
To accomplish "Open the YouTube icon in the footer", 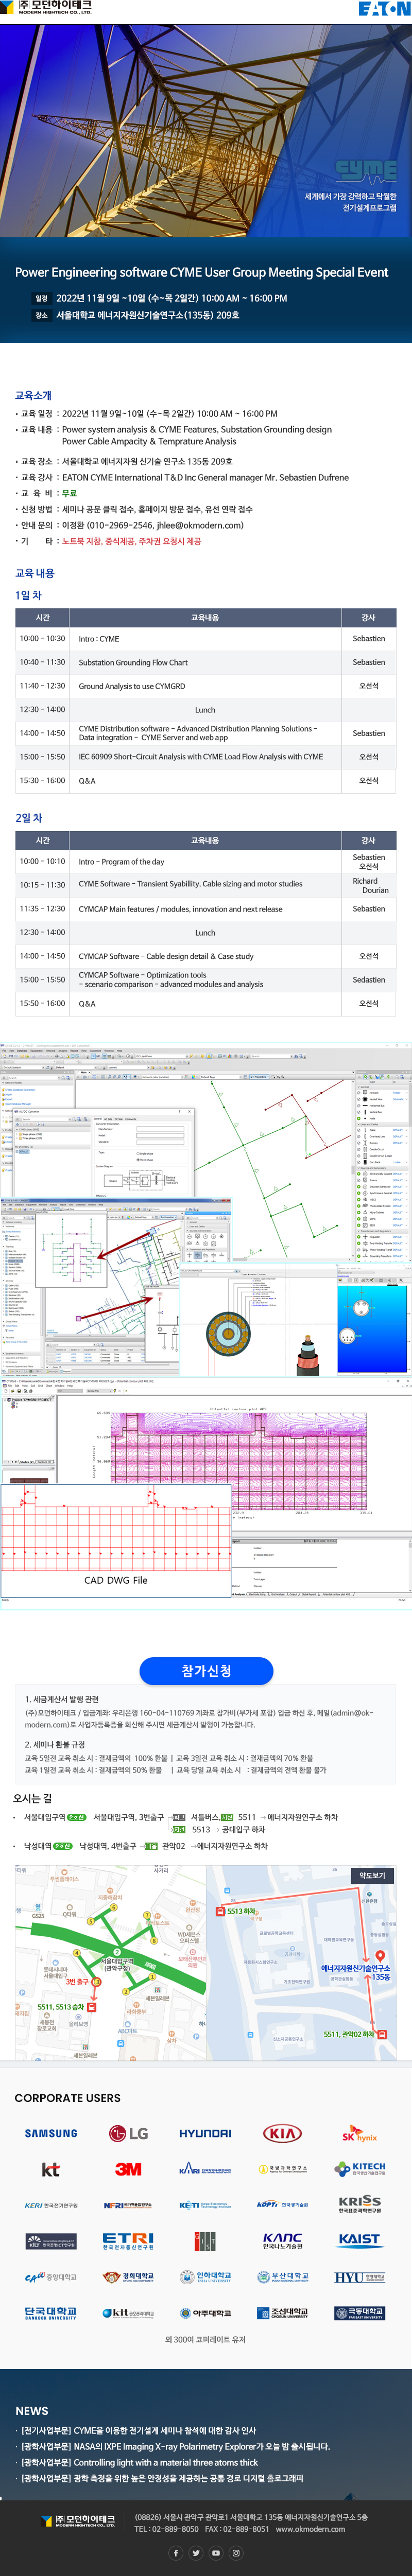I will (216, 2552).
